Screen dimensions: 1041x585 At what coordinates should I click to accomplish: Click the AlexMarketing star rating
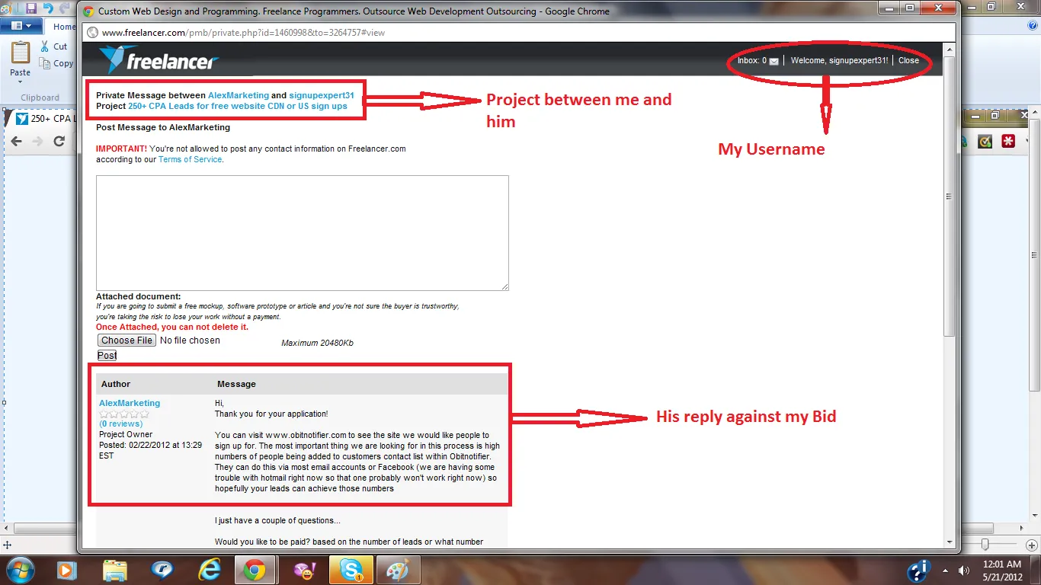[x=123, y=414]
